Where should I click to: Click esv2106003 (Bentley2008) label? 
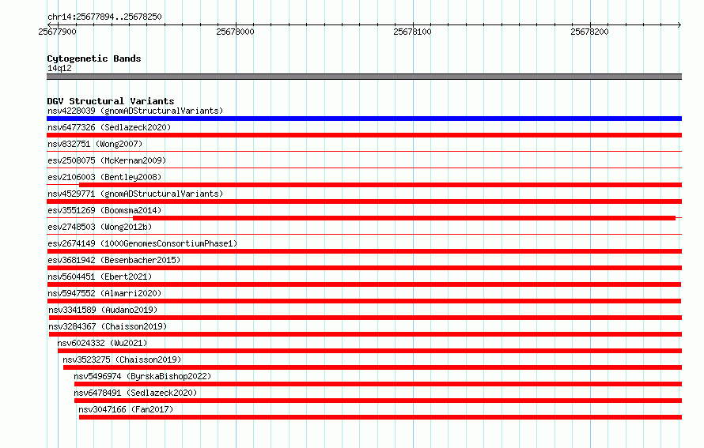pos(104,177)
